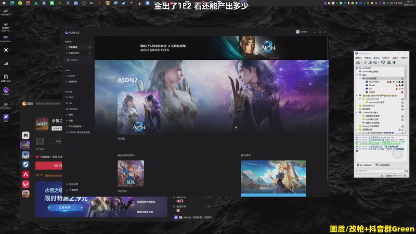Click the TeamSpeak chat input field

pos(380,171)
